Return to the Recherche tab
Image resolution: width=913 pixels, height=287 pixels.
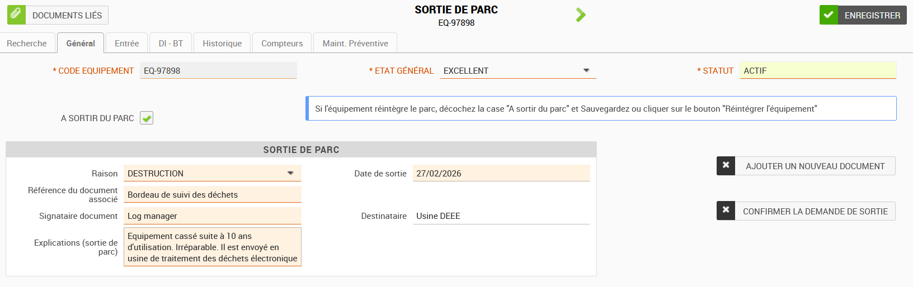pyautogui.click(x=27, y=44)
